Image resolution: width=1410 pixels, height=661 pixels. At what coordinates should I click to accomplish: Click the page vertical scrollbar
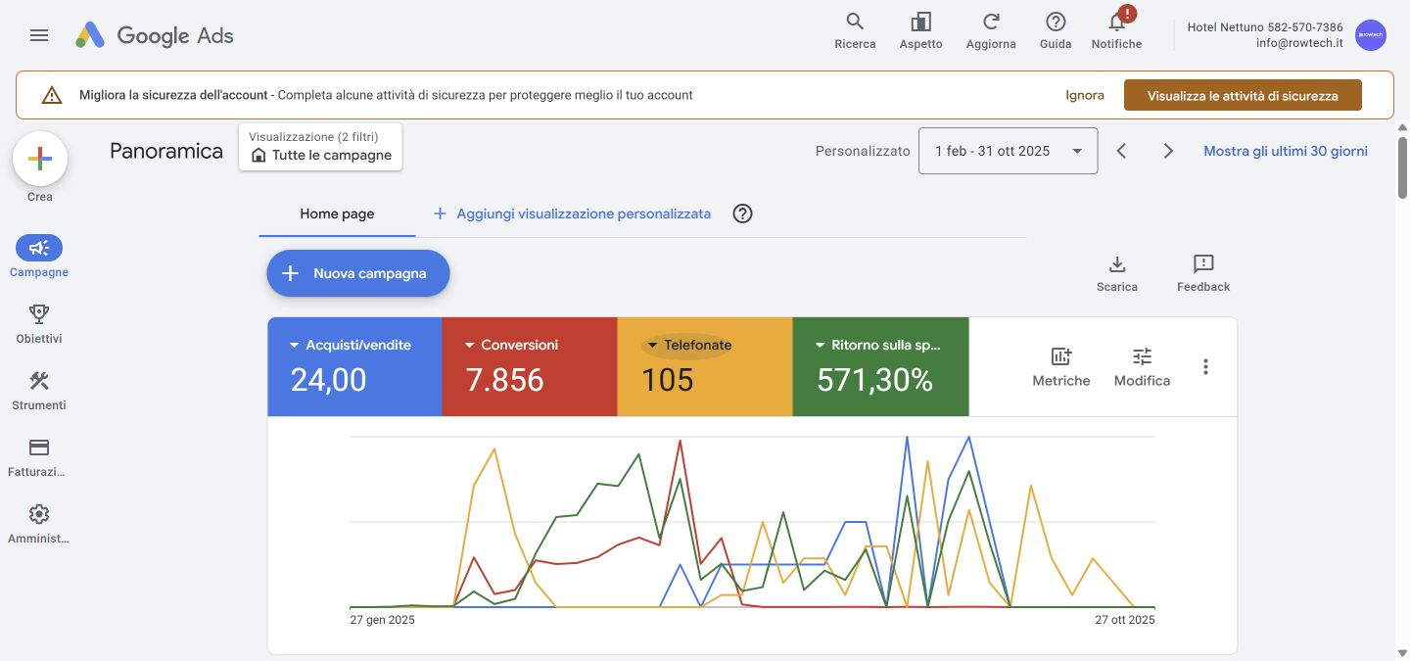point(1402,167)
